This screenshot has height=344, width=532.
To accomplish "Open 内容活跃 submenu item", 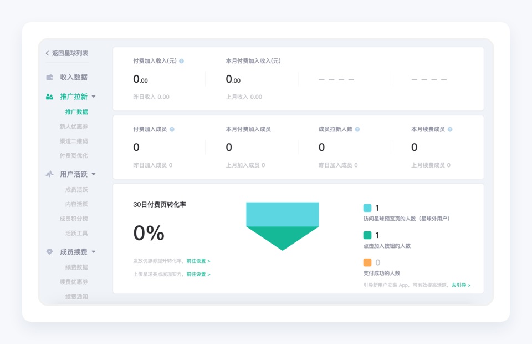I will (76, 204).
